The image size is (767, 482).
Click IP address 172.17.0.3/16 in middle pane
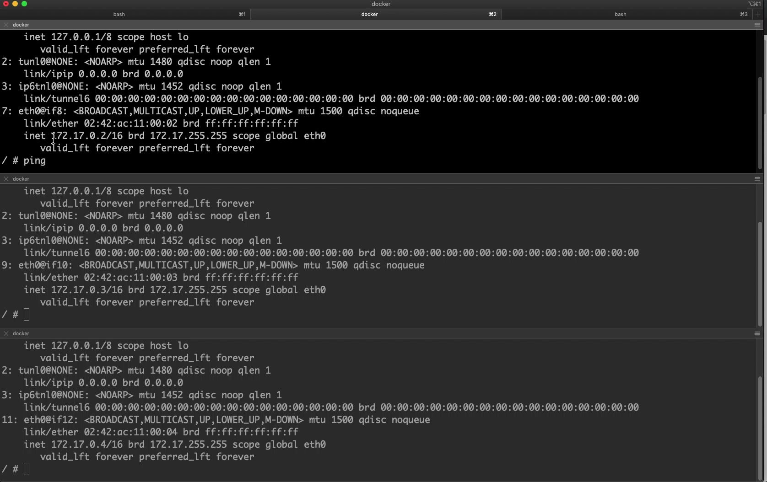[87, 290]
